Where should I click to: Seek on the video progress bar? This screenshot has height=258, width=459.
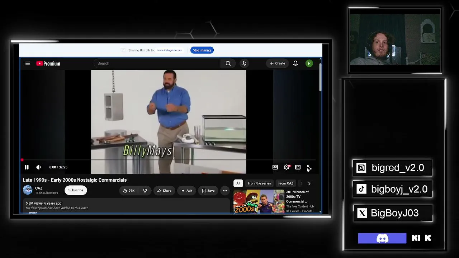pyautogui.click(x=169, y=160)
